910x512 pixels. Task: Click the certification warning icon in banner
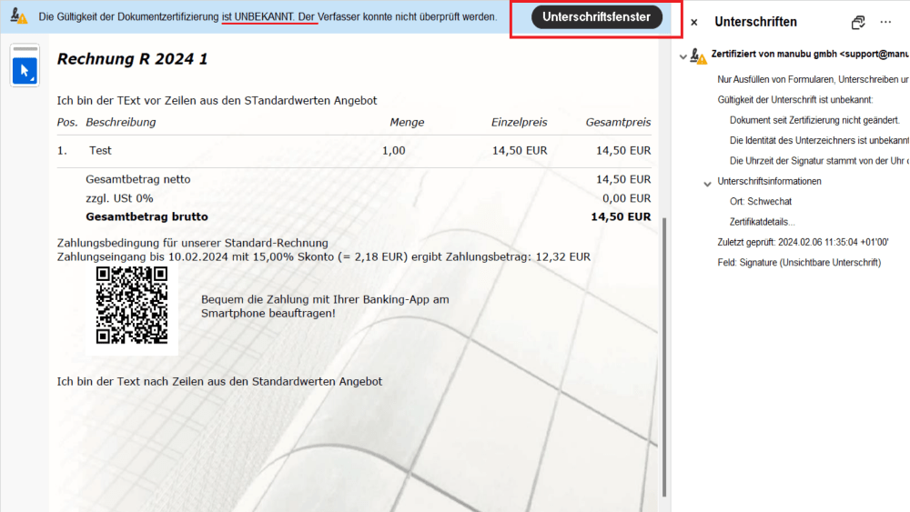tap(18, 17)
